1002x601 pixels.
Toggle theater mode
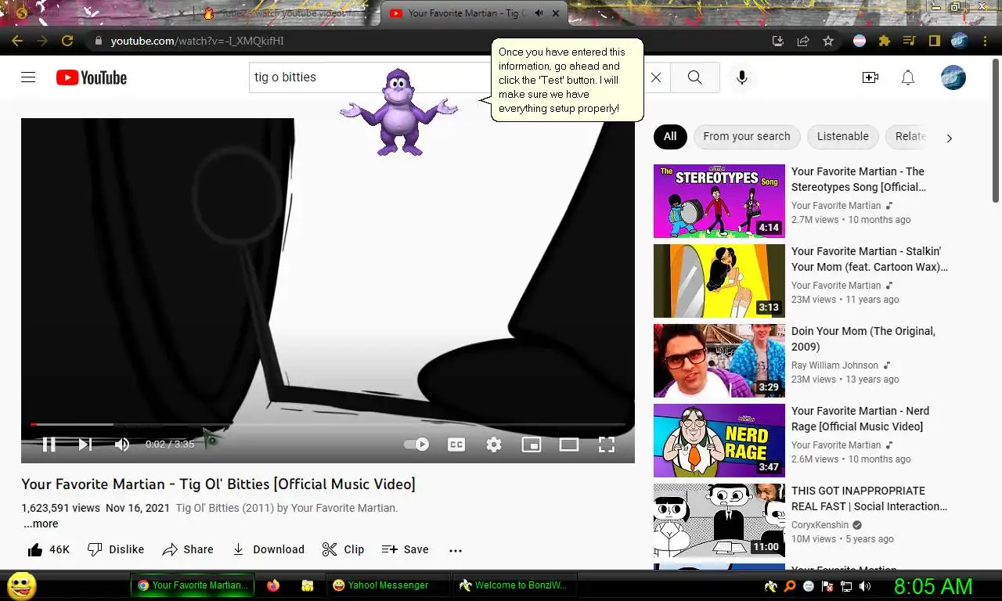coord(569,444)
